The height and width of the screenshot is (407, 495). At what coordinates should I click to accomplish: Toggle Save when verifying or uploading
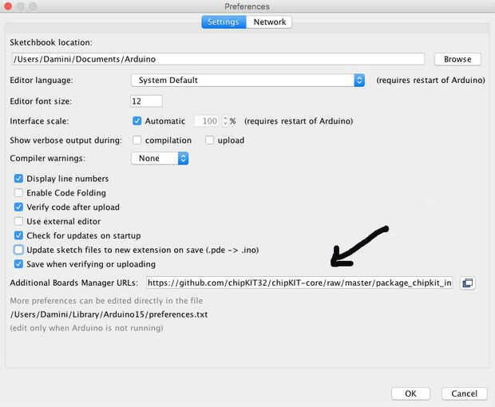18,264
